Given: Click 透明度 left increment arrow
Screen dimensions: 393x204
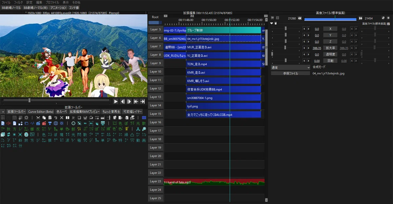Looking at the screenshot, I should point(308,54).
